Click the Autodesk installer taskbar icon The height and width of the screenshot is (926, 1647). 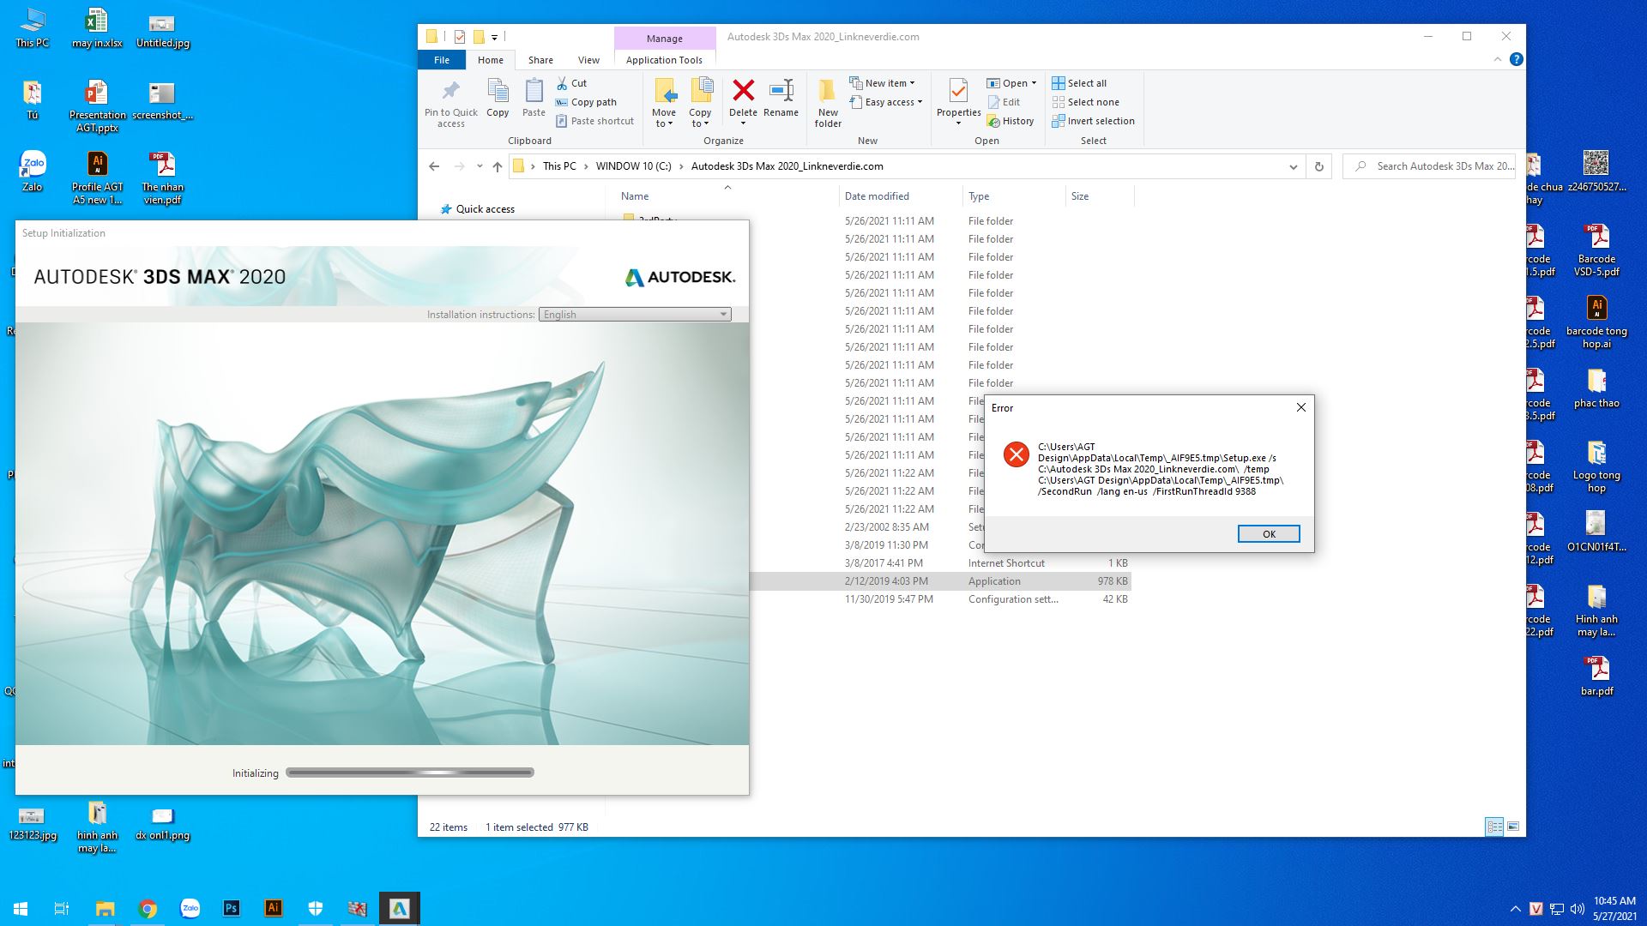(399, 908)
